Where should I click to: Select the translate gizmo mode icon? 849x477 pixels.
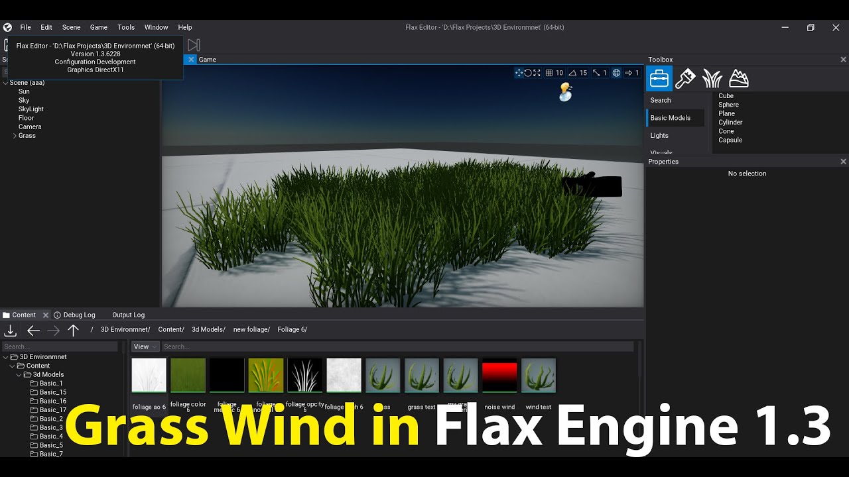(519, 73)
